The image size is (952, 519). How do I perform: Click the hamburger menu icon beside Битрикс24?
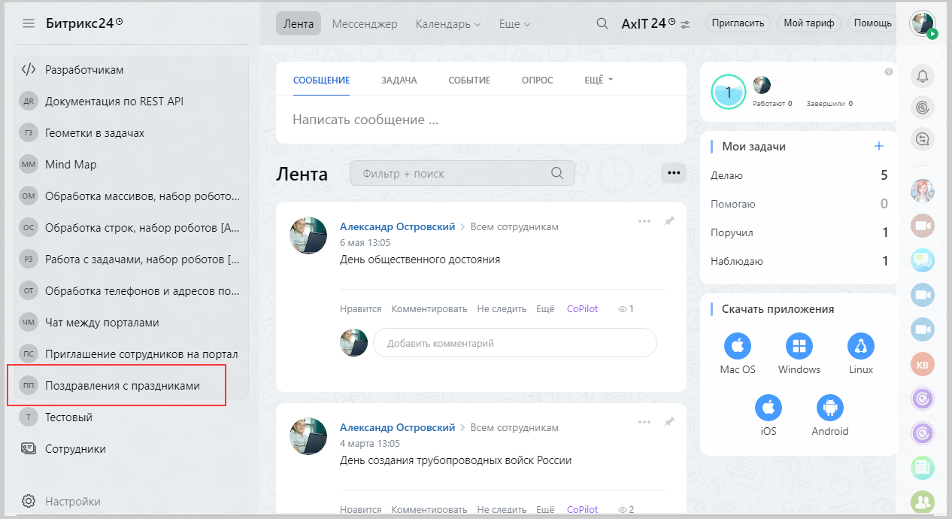29,23
